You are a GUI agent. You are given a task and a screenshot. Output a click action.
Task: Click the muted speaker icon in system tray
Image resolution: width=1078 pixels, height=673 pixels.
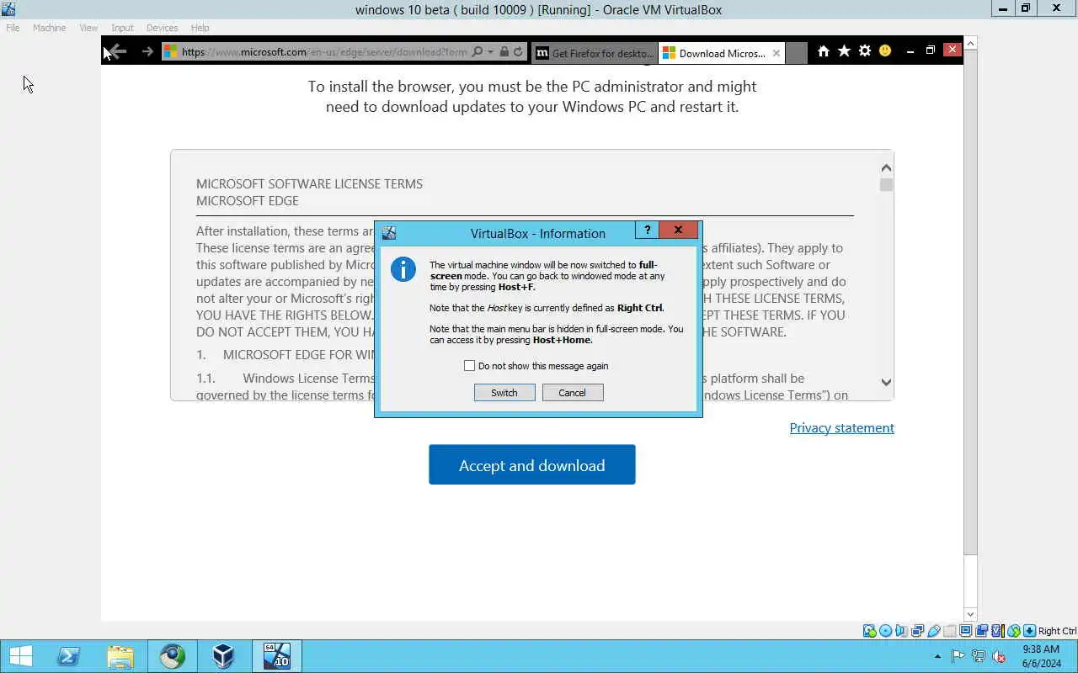999,656
